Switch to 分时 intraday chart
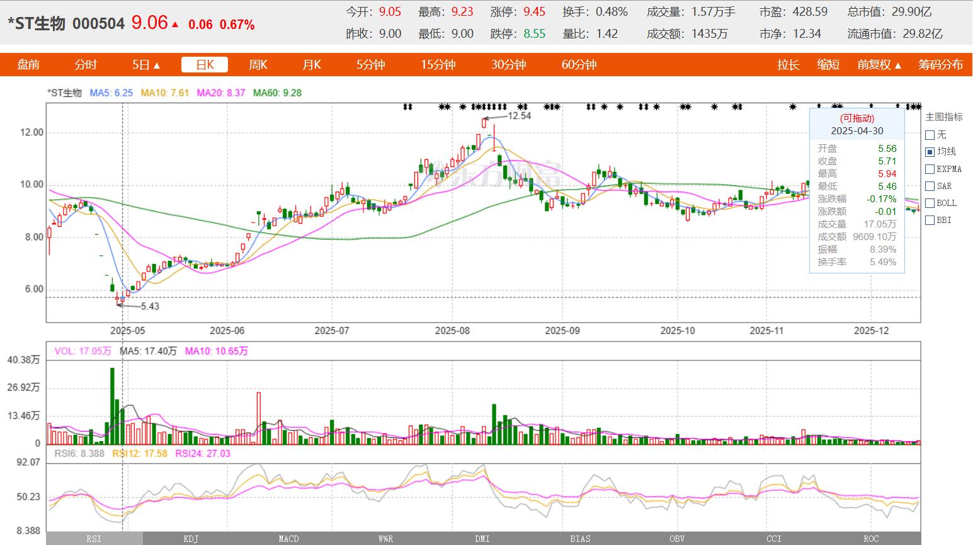This screenshot has width=973, height=545. pyautogui.click(x=86, y=65)
